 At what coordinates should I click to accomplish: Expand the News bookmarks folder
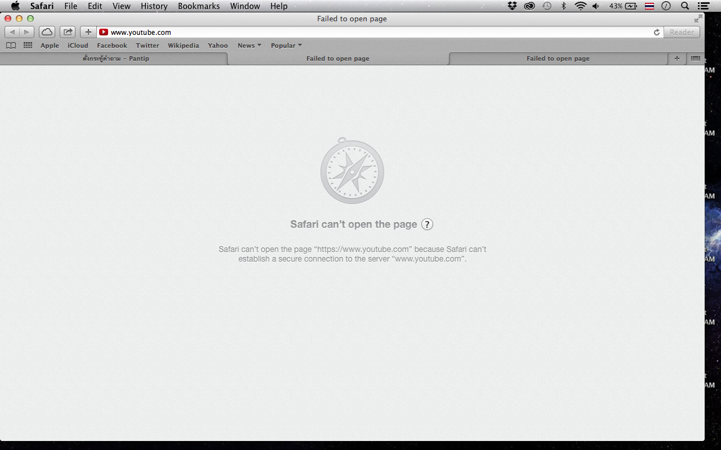(249, 46)
